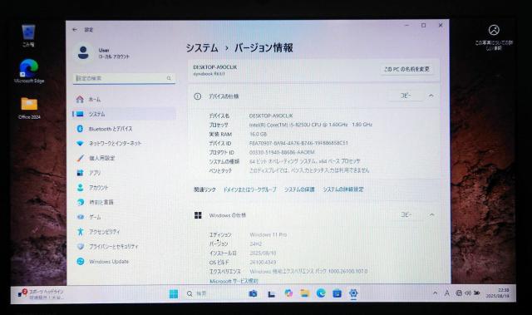Open the camera-shaped app on the taskbar

pos(253,293)
